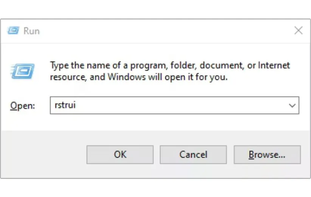Close the Run dialog with X
The height and width of the screenshot is (197, 311).
pyautogui.click(x=298, y=31)
